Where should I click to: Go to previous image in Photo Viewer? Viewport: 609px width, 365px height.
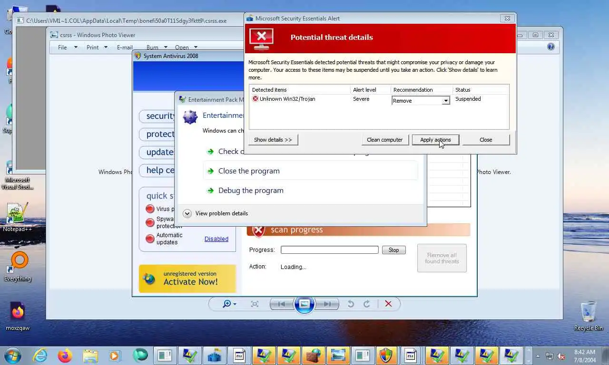[x=282, y=304]
